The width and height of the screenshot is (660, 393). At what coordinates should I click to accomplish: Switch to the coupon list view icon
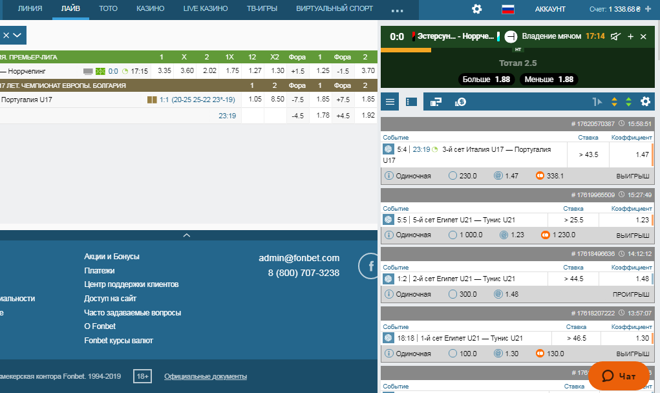click(x=411, y=102)
